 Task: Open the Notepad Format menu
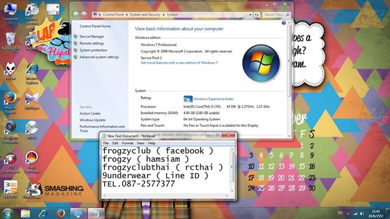128,143
